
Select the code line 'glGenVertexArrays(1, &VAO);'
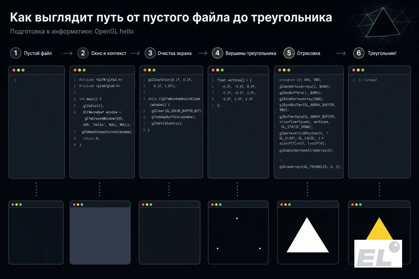[305, 87]
